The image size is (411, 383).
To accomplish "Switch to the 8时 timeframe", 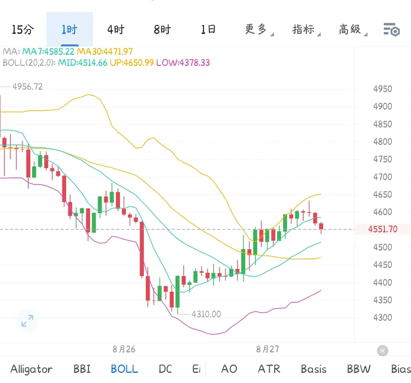I will (x=162, y=30).
